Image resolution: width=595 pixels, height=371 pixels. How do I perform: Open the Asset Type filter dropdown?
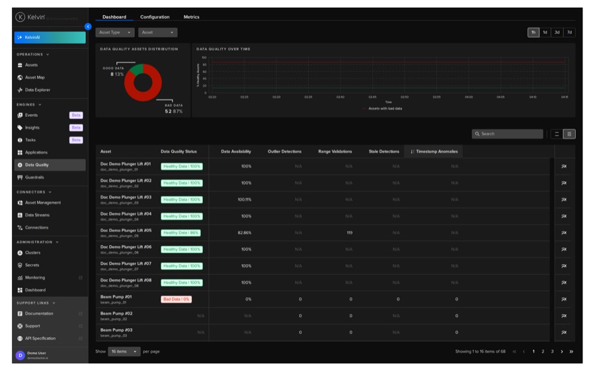click(115, 32)
